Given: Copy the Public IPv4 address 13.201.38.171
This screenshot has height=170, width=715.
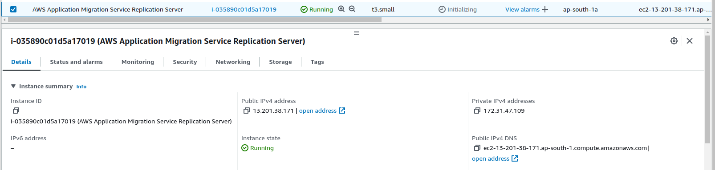Looking at the screenshot, I should pos(247,111).
